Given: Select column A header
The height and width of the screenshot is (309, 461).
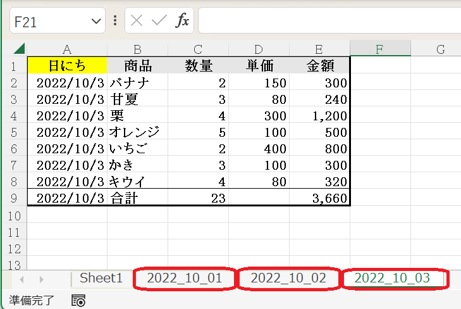Looking at the screenshot, I should click(x=67, y=49).
